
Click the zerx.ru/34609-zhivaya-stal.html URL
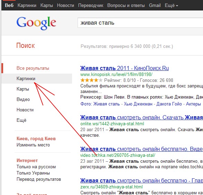pos(112,187)
